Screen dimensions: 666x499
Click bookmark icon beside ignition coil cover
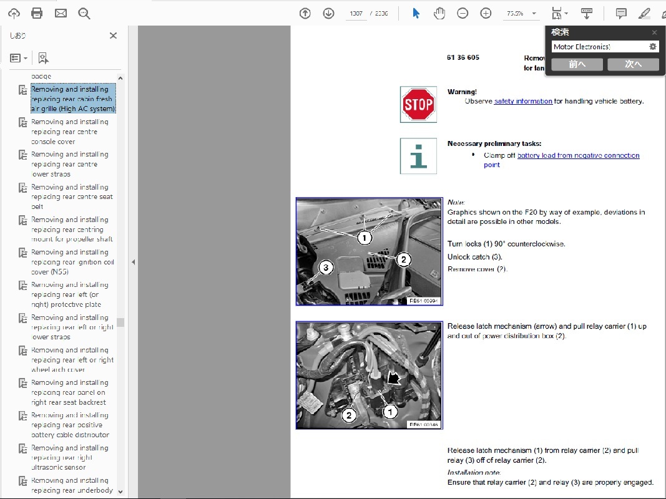tap(22, 253)
